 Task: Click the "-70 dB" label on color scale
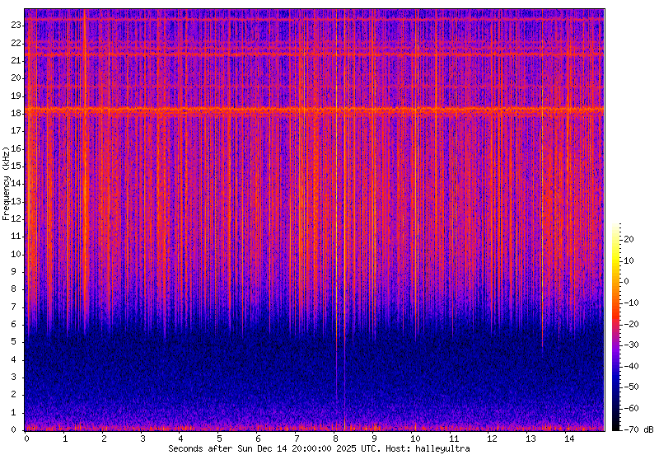click(639, 429)
